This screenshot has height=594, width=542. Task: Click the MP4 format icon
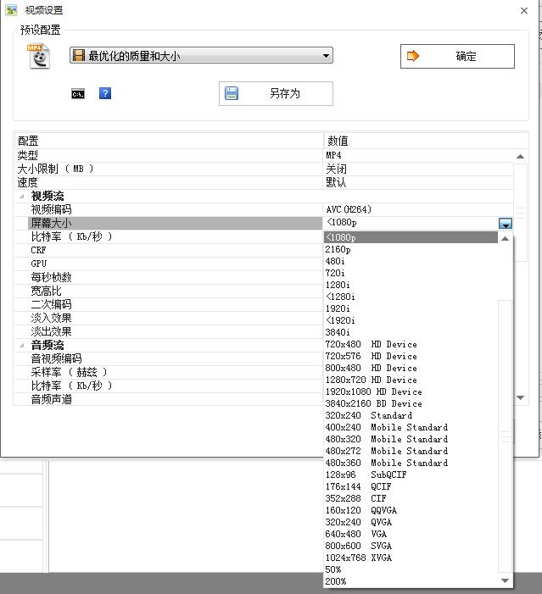click(x=39, y=56)
